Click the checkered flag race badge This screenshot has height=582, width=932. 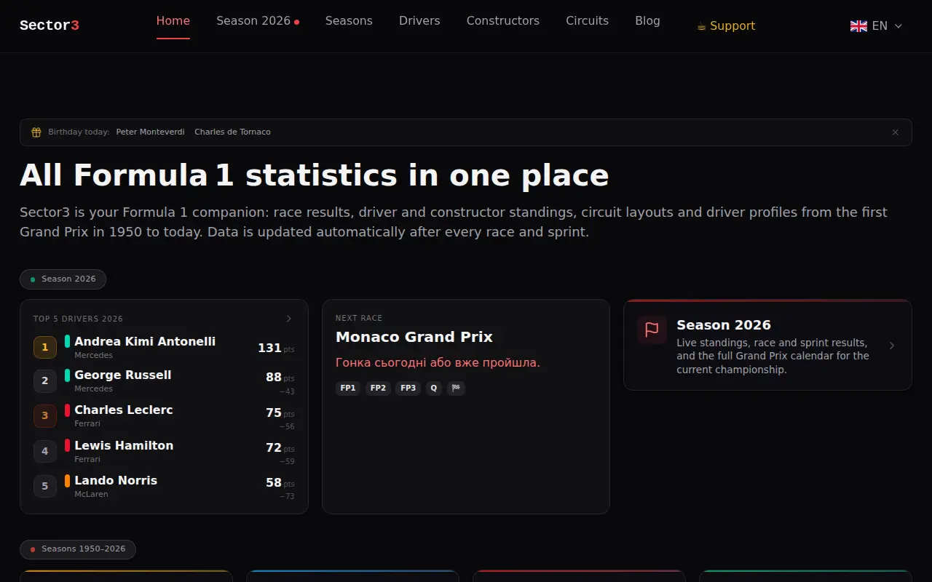(456, 388)
